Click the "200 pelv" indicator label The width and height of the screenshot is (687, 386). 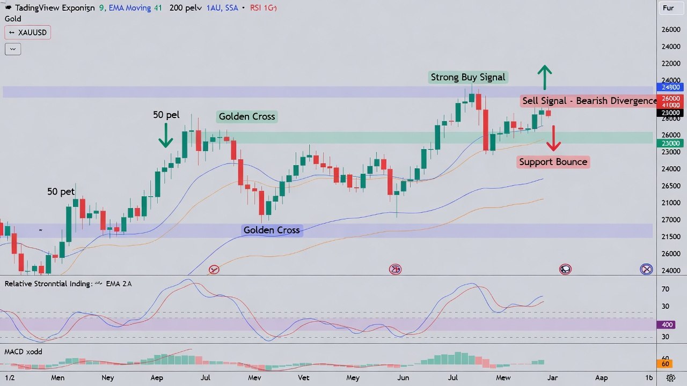point(185,8)
